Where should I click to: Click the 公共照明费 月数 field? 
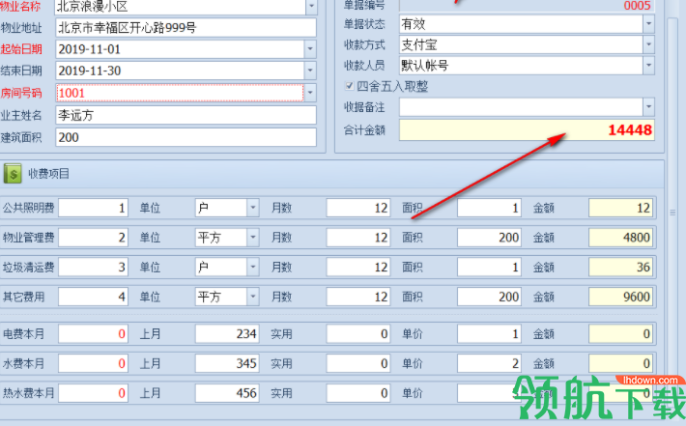point(358,208)
